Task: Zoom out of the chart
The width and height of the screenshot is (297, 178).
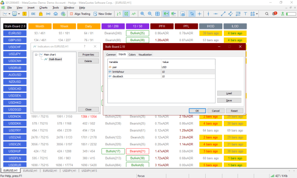Action: [x=150, y=14]
